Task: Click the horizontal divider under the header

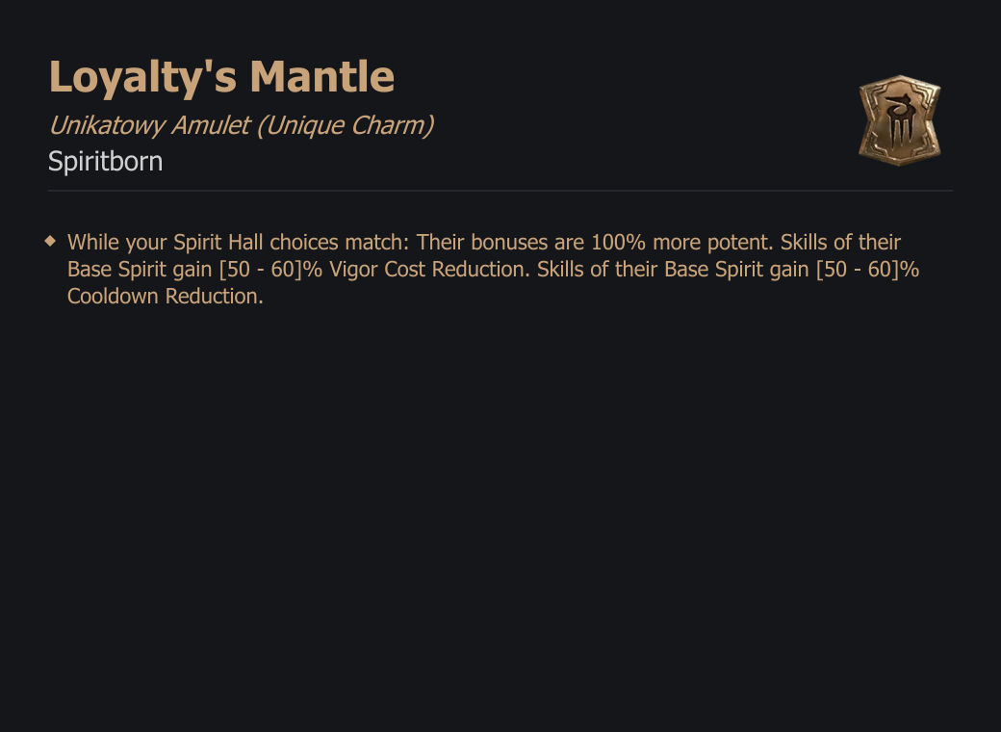Action: pos(500,191)
